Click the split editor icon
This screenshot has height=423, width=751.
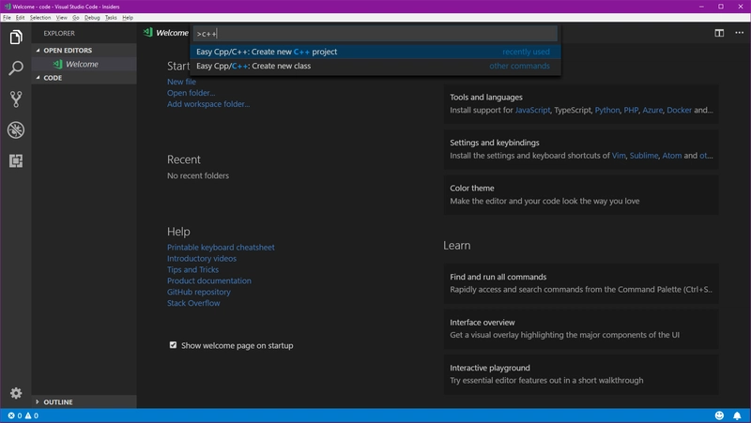point(719,33)
